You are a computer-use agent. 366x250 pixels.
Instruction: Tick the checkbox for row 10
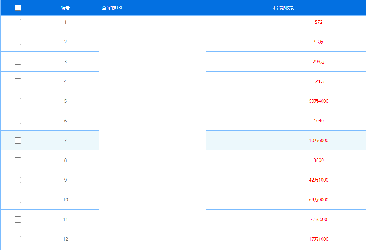pos(18,200)
